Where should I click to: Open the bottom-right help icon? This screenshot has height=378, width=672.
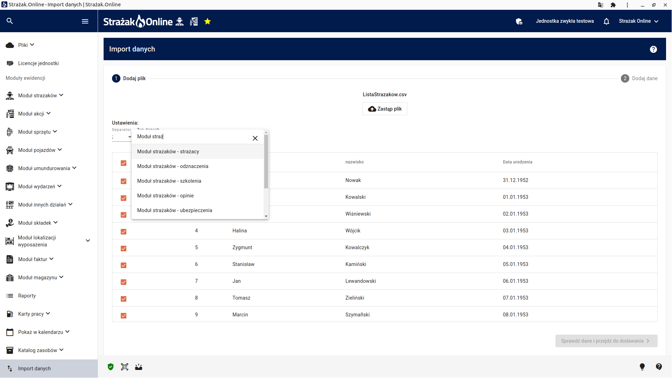(x=659, y=367)
